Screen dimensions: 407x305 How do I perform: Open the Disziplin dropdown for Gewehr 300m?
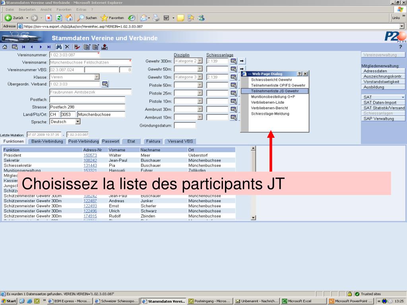click(200, 61)
